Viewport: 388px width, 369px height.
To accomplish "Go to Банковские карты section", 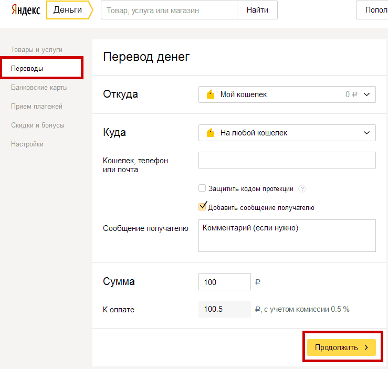I will tap(39, 87).
